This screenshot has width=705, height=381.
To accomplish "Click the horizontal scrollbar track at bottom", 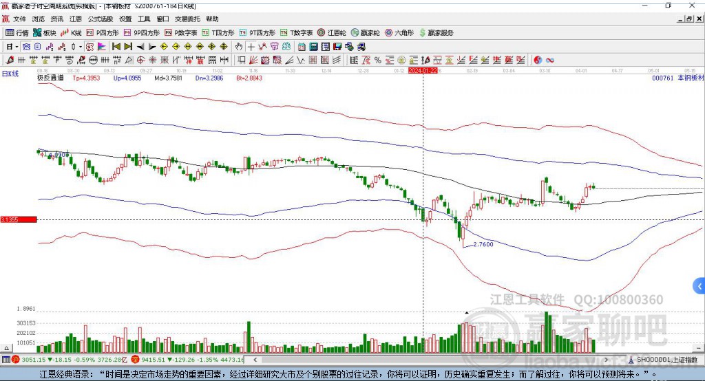I will coord(430,360).
